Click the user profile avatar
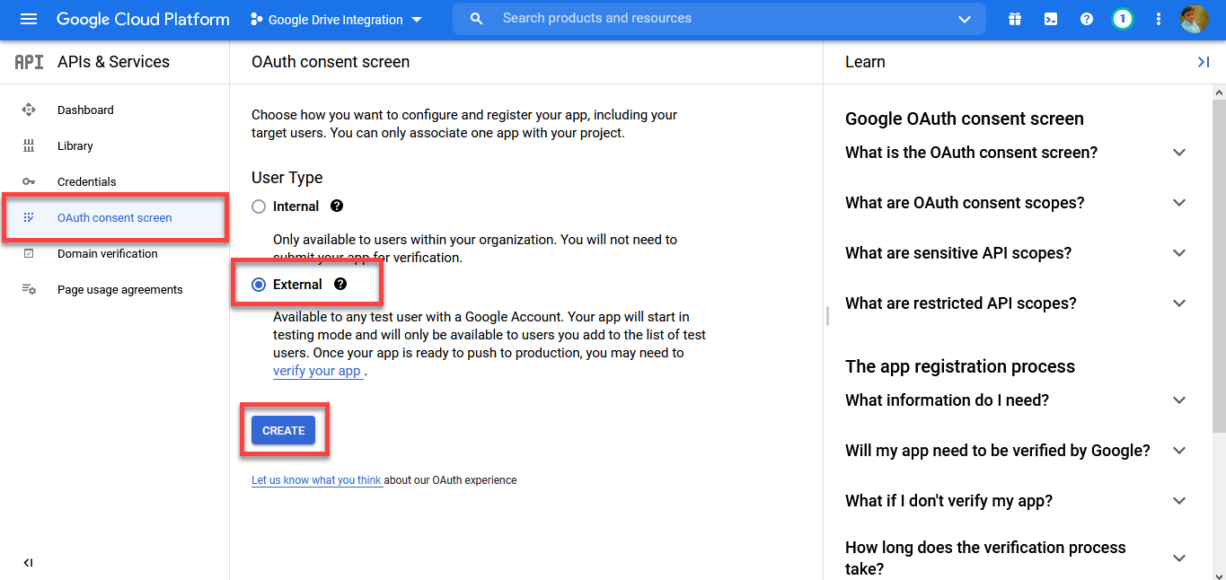1226x580 pixels. click(x=1194, y=19)
